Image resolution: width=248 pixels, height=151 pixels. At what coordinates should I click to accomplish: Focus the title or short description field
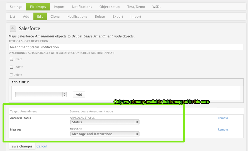click(x=126, y=47)
